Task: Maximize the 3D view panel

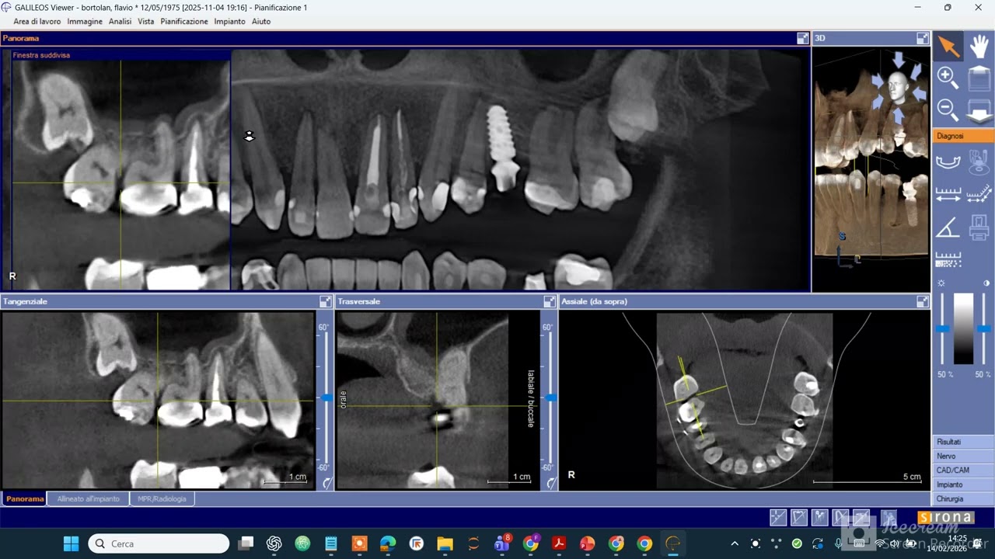Action: pos(923,38)
